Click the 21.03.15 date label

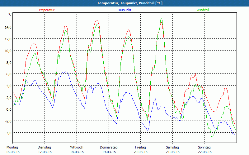click(x=173, y=152)
